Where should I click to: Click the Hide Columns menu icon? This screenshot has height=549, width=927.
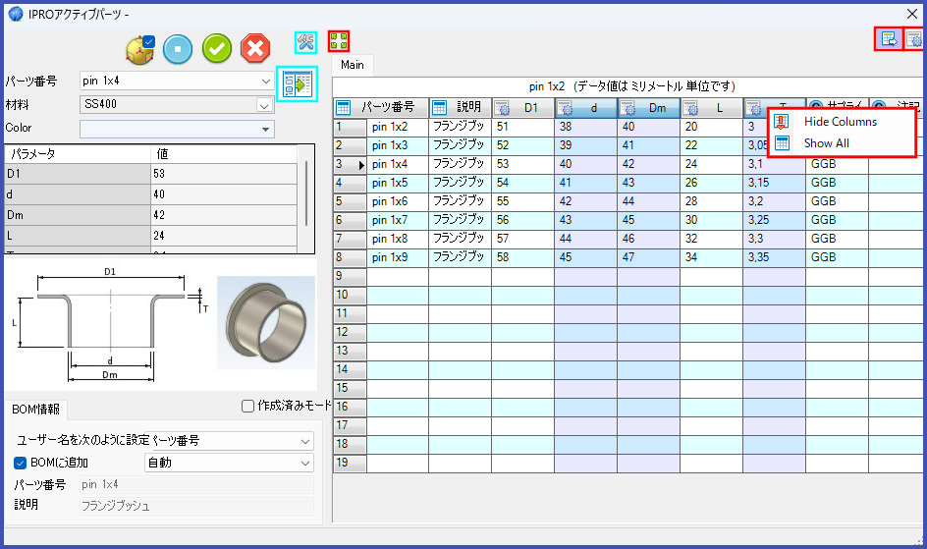[782, 122]
